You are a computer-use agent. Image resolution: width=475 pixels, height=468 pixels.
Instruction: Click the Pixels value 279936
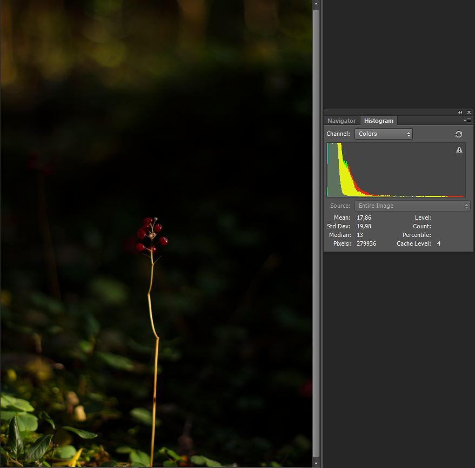pos(366,243)
